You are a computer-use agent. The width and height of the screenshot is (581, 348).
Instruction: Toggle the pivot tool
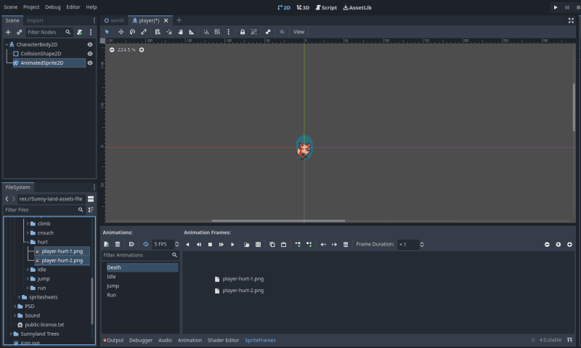[x=169, y=32]
